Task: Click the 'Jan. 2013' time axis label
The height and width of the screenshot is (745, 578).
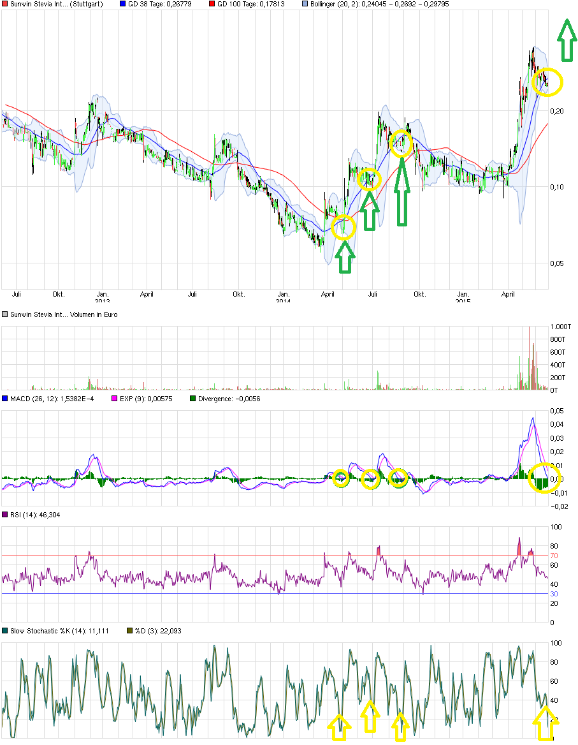Action: click(x=103, y=297)
